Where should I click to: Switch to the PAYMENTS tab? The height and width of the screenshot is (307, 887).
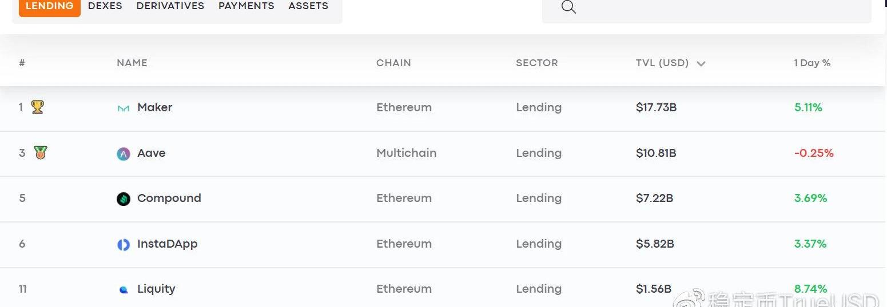246,6
